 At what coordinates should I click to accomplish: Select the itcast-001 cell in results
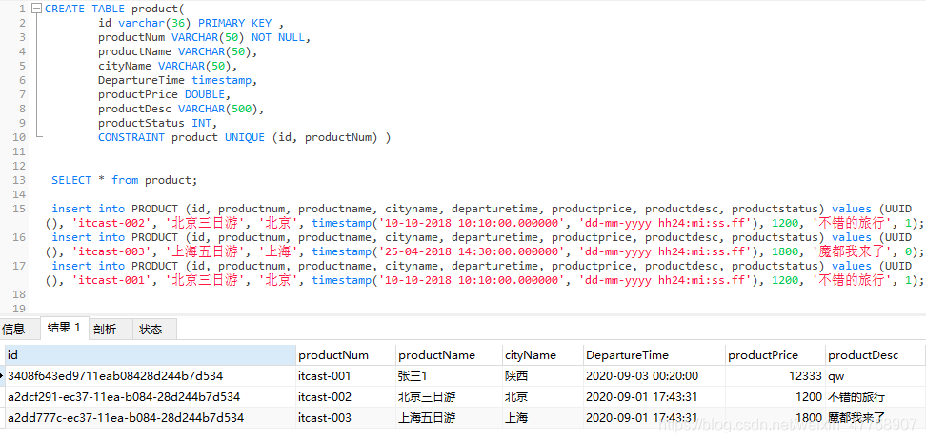[x=346, y=376]
